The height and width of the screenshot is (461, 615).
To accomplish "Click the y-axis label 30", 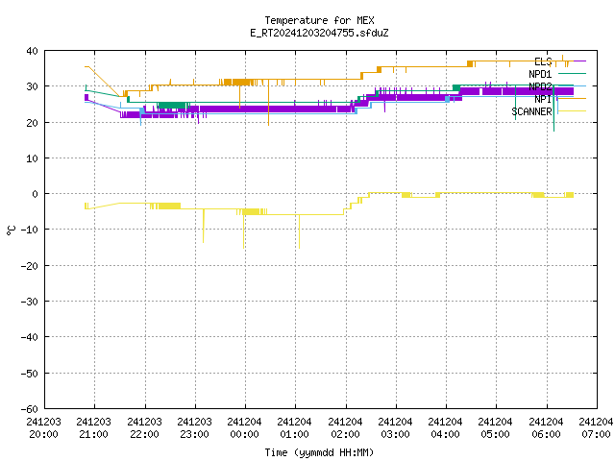I will click(x=32, y=86).
